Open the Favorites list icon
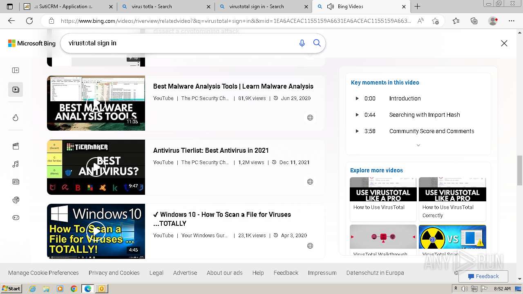The width and height of the screenshot is (523, 294). coord(456,21)
